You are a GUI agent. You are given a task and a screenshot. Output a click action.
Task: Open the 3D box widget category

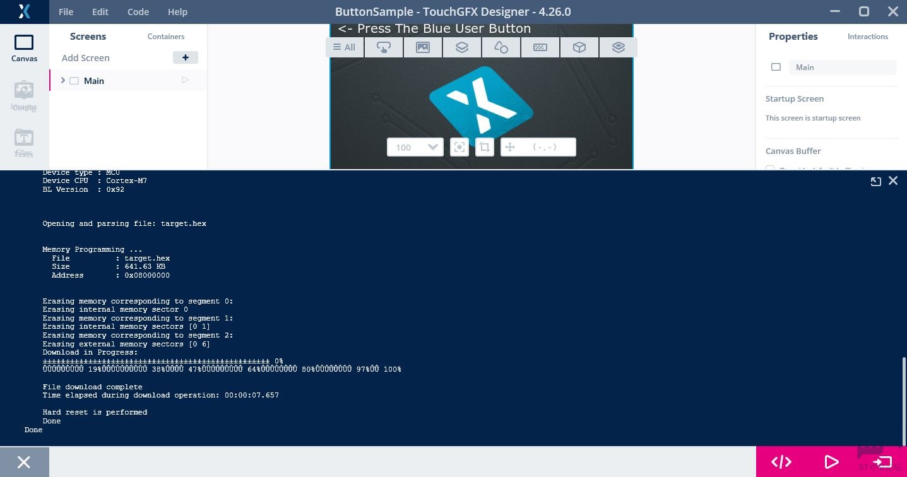[x=579, y=47]
